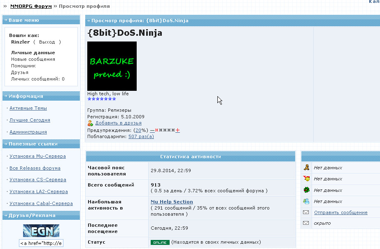380x249 pixels.
Task: Click Добавить в друзья link
Action: (118, 123)
